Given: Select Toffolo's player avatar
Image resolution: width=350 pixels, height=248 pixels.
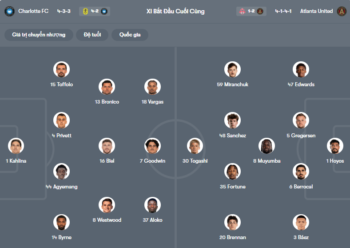Looking at the screenshot, I should point(62,69).
